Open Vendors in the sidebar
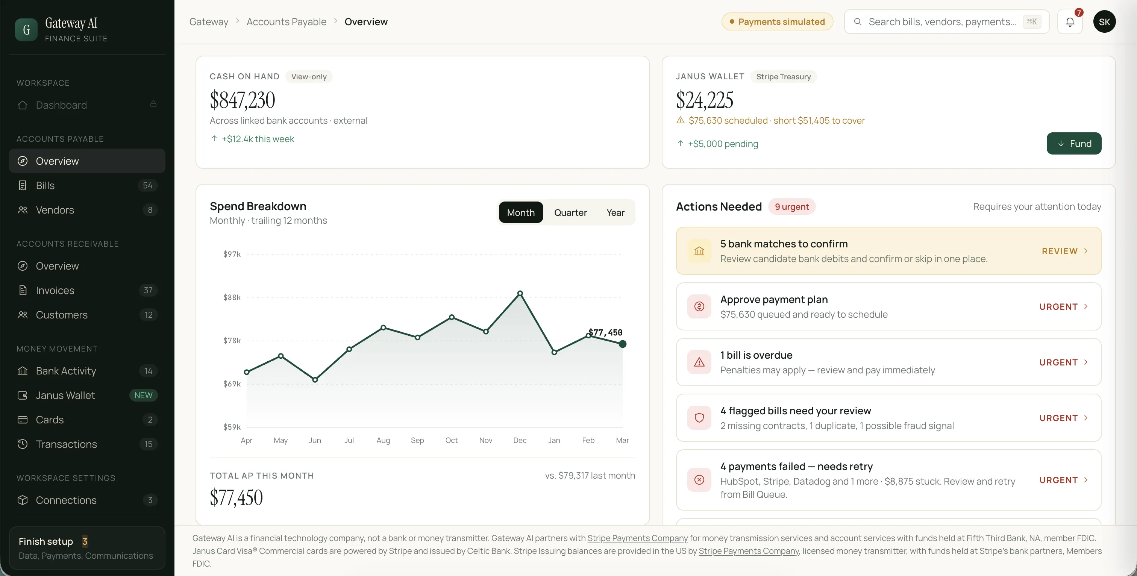This screenshot has width=1137, height=576. [87, 210]
